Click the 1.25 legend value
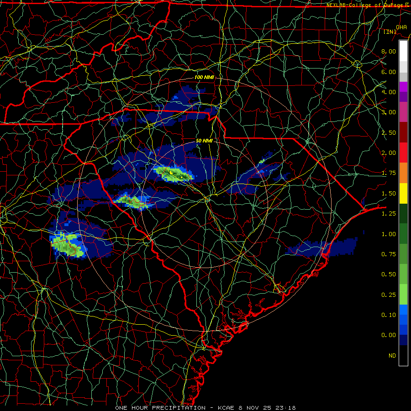This screenshot has width=411, height=411. 389,214
